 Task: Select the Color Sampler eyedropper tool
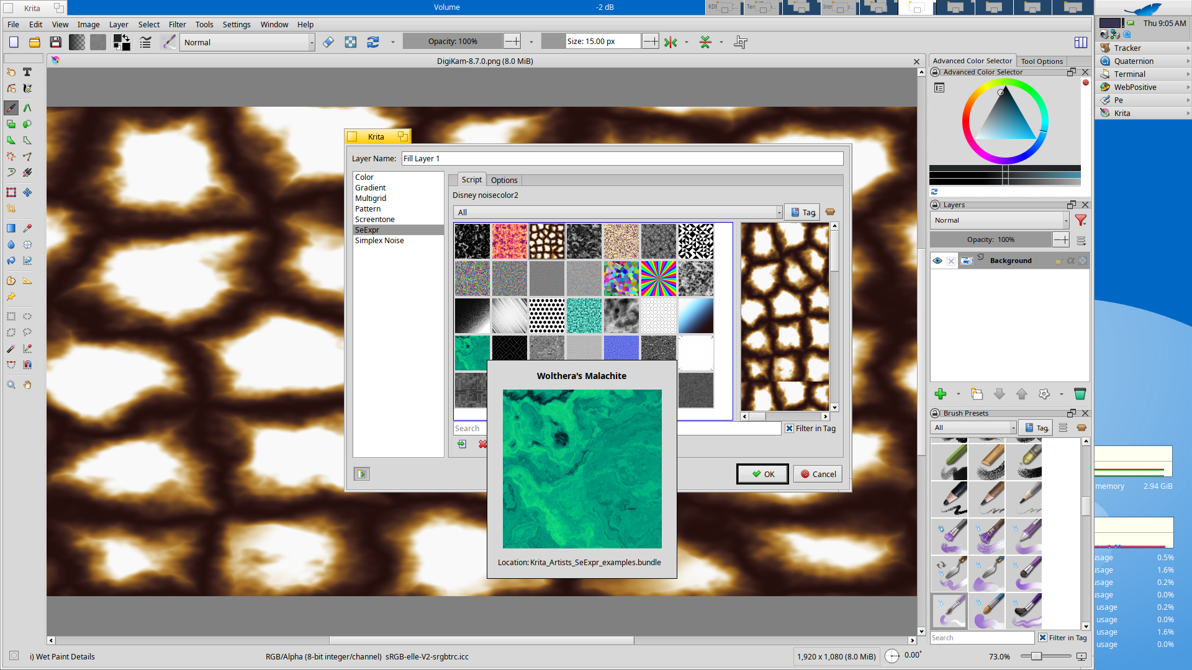[27, 228]
